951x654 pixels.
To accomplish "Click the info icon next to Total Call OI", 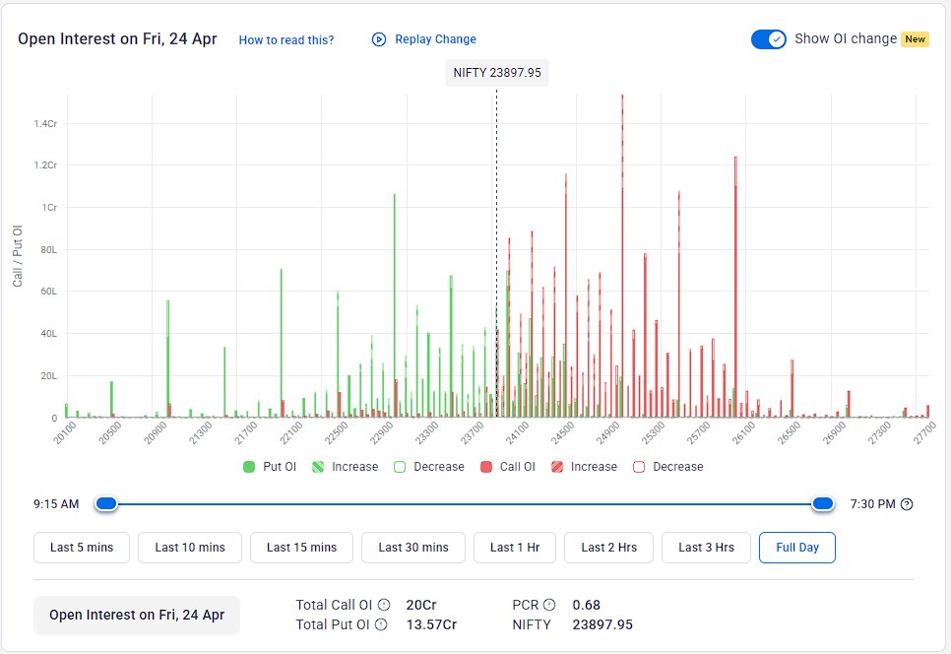I will (x=384, y=605).
